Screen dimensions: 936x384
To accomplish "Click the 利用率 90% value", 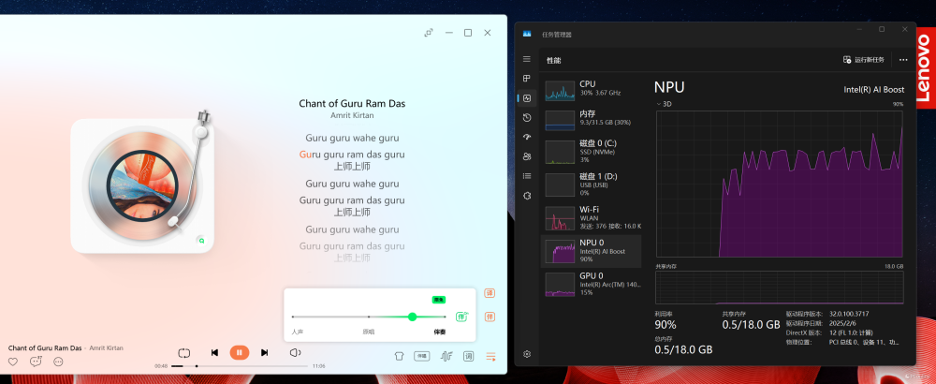I will click(665, 325).
